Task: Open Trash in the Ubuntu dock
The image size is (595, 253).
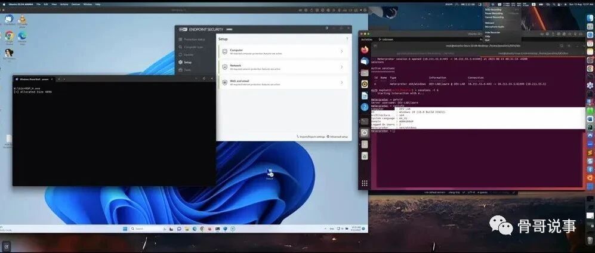Action: (365, 156)
